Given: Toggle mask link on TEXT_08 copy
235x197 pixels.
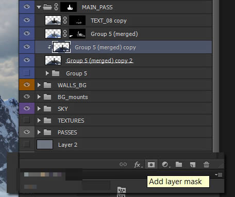Looking at the screenshot, I should (65, 20).
